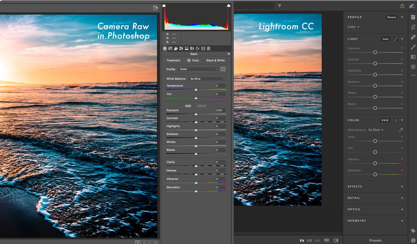The image size is (417, 244).
Task: Open the profile browser grid icon in Camera Raw
Action: 223,69
